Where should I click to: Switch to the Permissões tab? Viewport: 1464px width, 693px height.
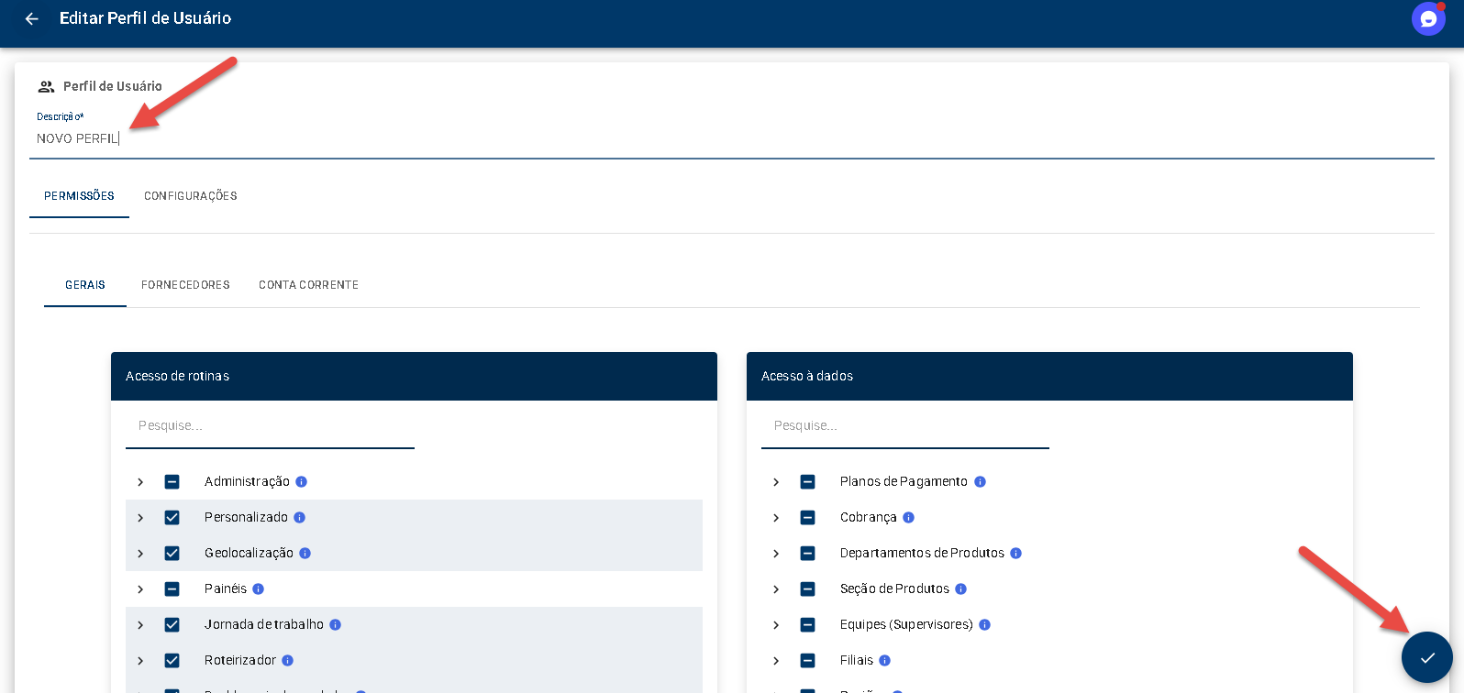79,196
